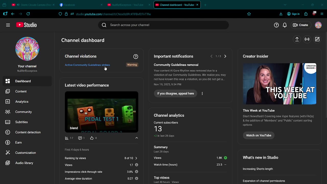Open the list all tabs chevron
Image resolution: width=327 pixels, height=184 pixels.
(x=285, y=5)
